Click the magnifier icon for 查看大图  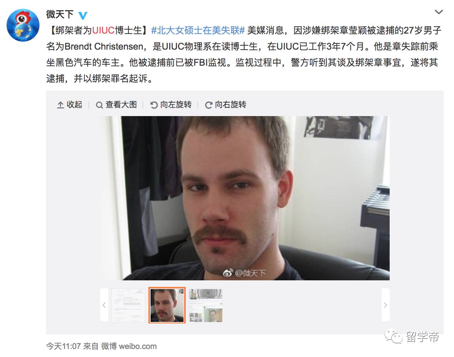(99, 105)
